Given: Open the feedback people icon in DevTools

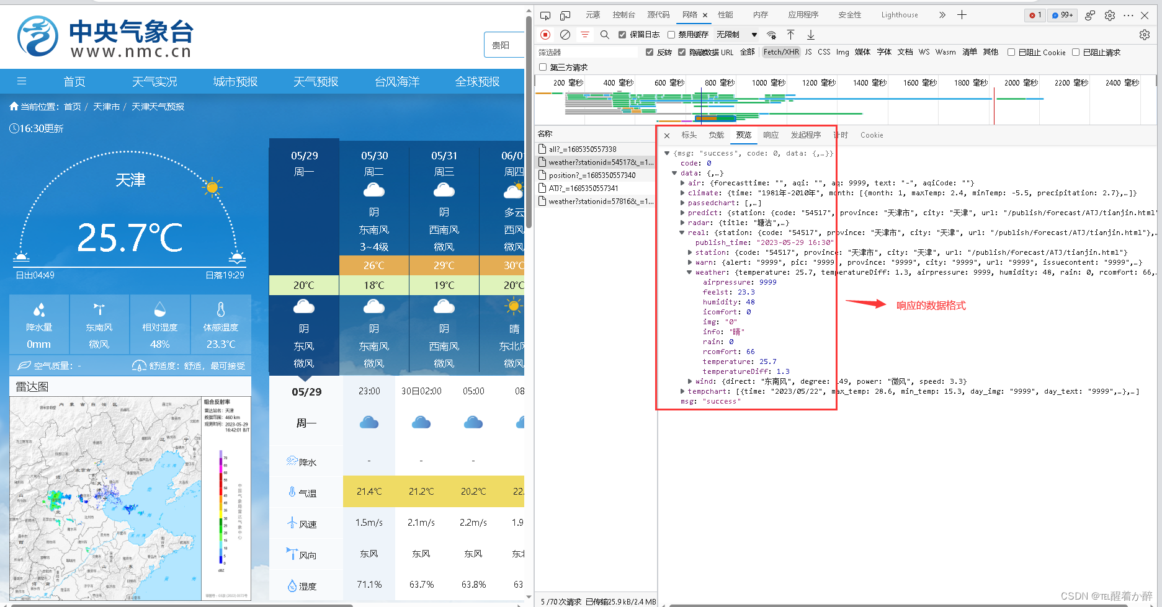Looking at the screenshot, I should coord(1090,16).
